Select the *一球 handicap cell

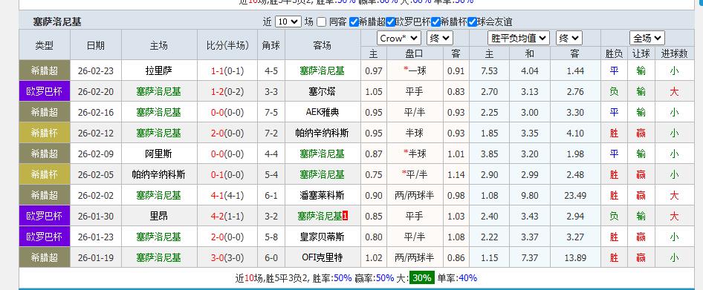(x=415, y=70)
